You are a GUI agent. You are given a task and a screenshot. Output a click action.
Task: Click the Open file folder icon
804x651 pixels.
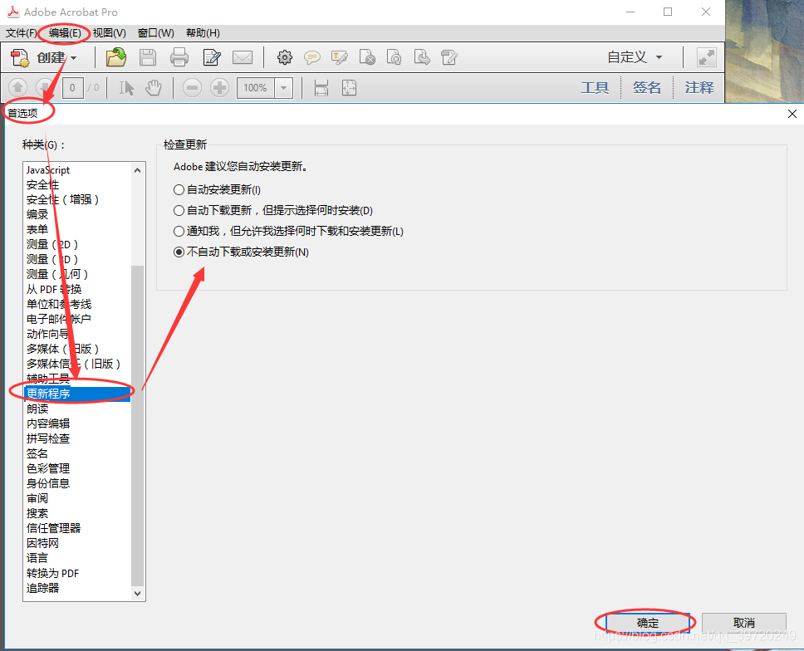tap(116, 57)
